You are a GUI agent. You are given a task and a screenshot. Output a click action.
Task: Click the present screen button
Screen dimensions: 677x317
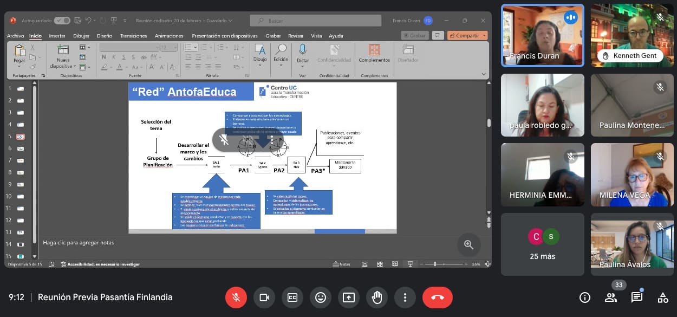point(349,297)
